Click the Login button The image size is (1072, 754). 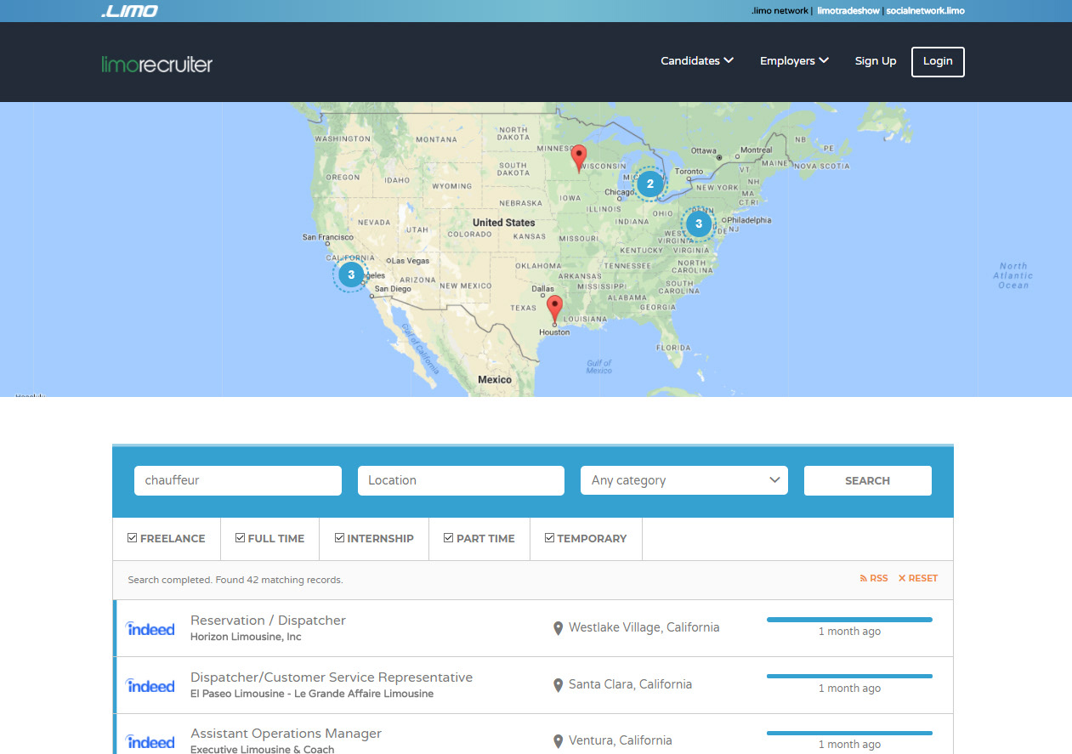(x=938, y=61)
